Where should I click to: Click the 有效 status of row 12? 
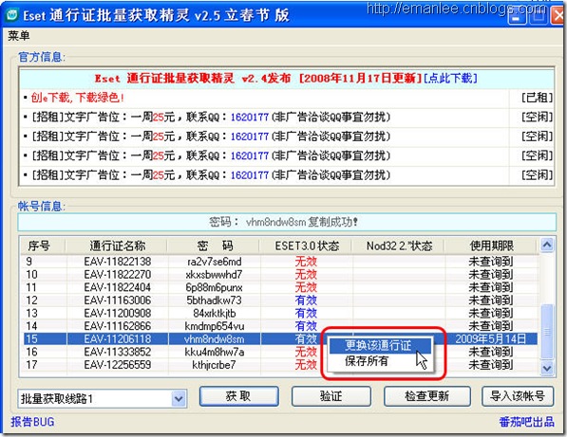point(306,300)
